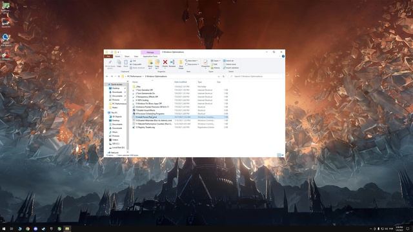The image size is (413, 232).
Task: Select file '2 Turn Gamemode On'
Action: [x=145, y=93]
